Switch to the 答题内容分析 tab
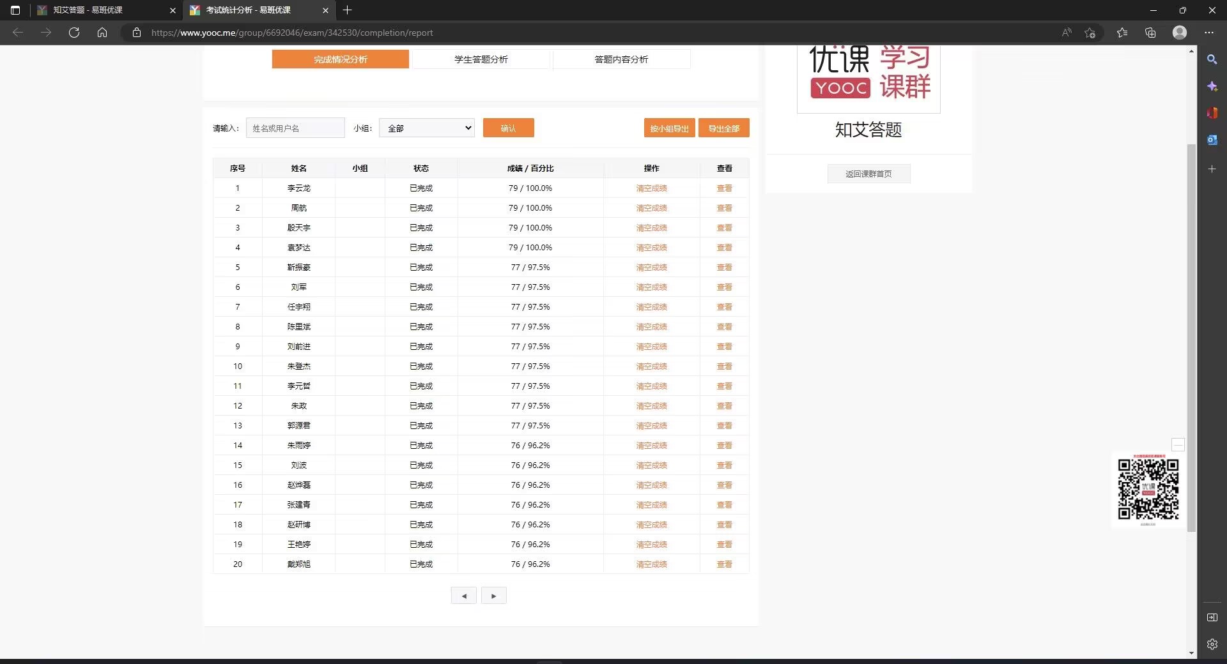This screenshot has height=664, width=1227. [621, 59]
